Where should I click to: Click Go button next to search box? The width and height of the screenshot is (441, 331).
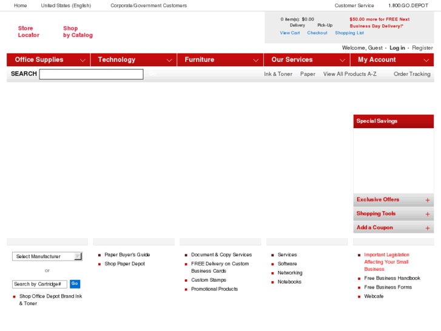click(153, 74)
